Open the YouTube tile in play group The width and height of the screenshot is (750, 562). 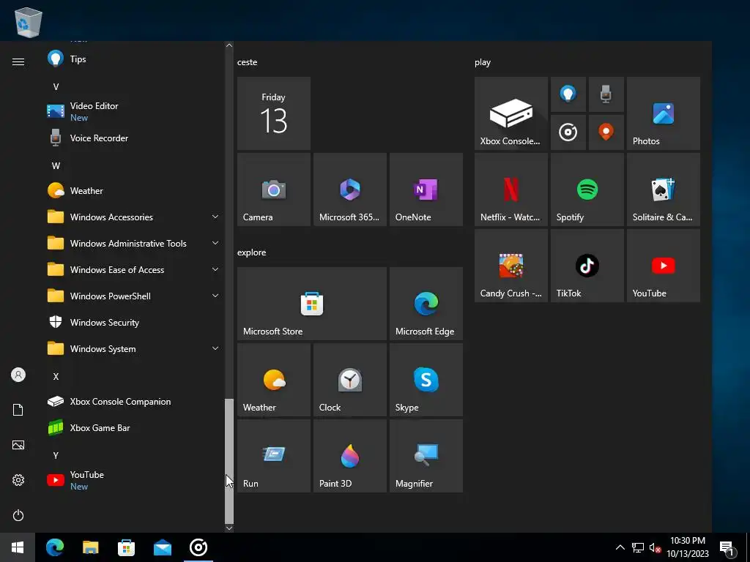click(663, 265)
